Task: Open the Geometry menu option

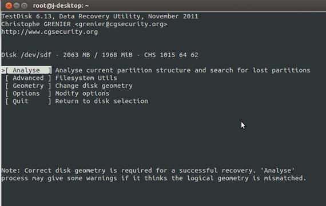Action: (x=28, y=86)
